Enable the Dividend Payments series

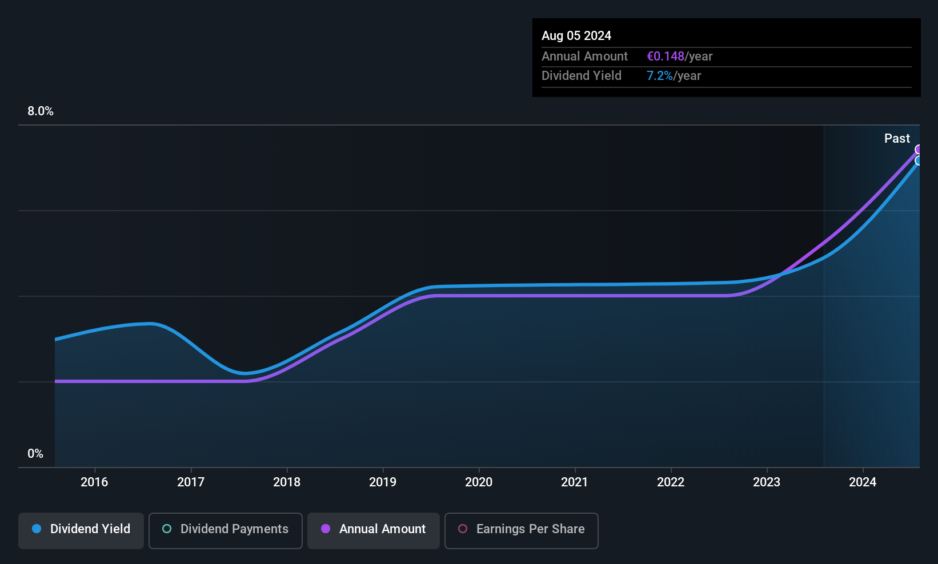pyautogui.click(x=226, y=530)
